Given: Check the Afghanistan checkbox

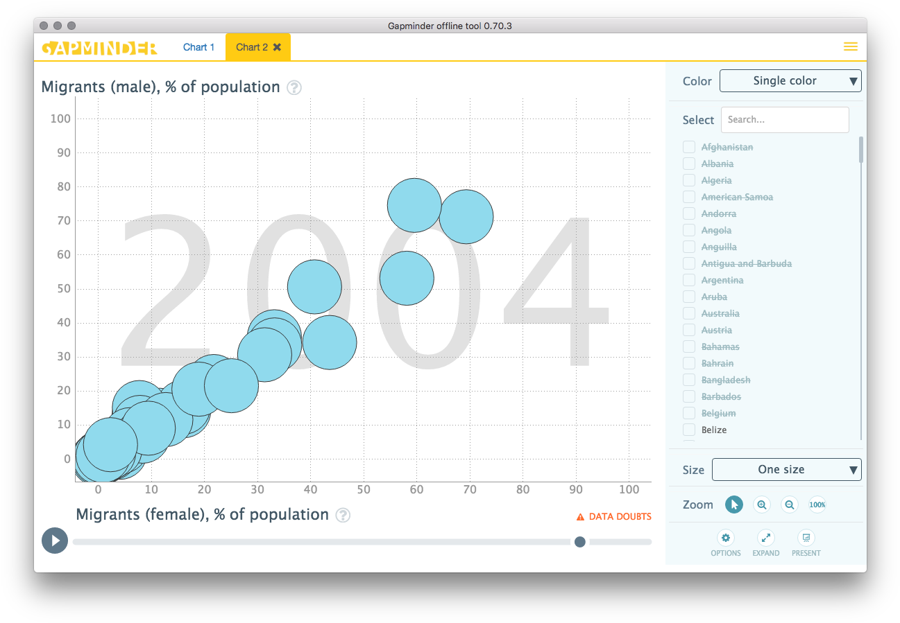Looking at the screenshot, I should [689, 147].
